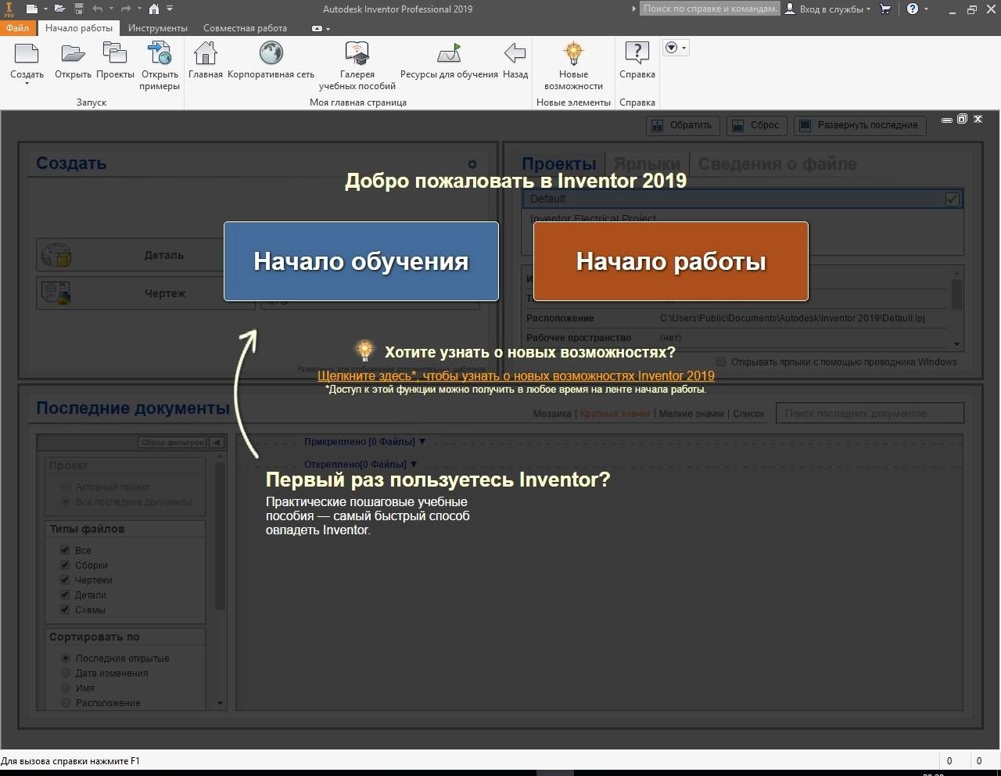Enable Открывать ярлыки с помощью проводника Windows

pyautogui.click(x=721, y=361)
